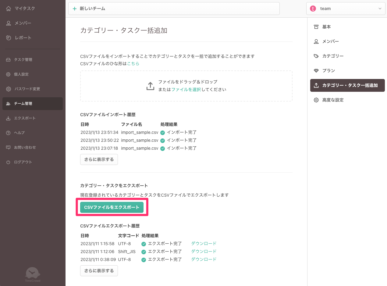This screenshot has height=286, width=387.
Task: Show more CSV export history
Action: click(99, 271)
